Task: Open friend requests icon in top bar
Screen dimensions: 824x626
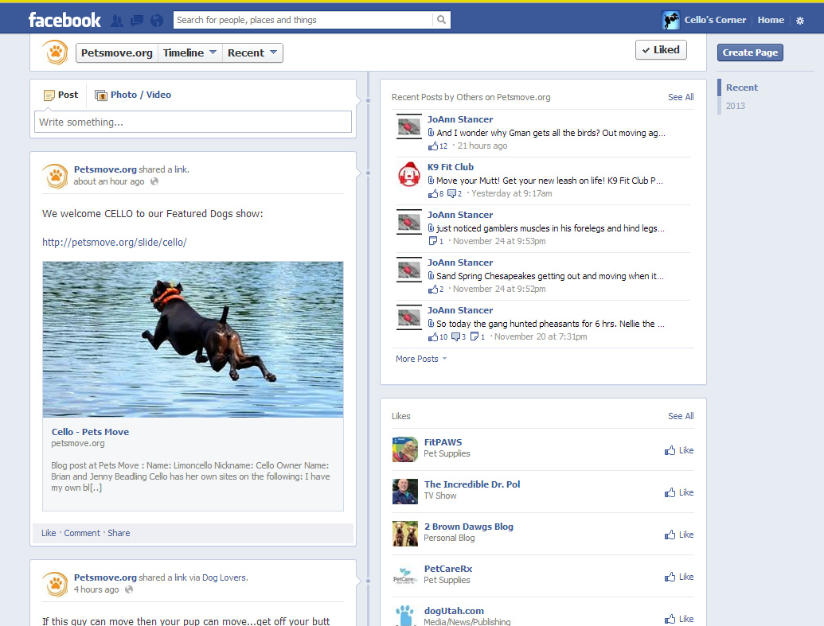Action: 117,21
